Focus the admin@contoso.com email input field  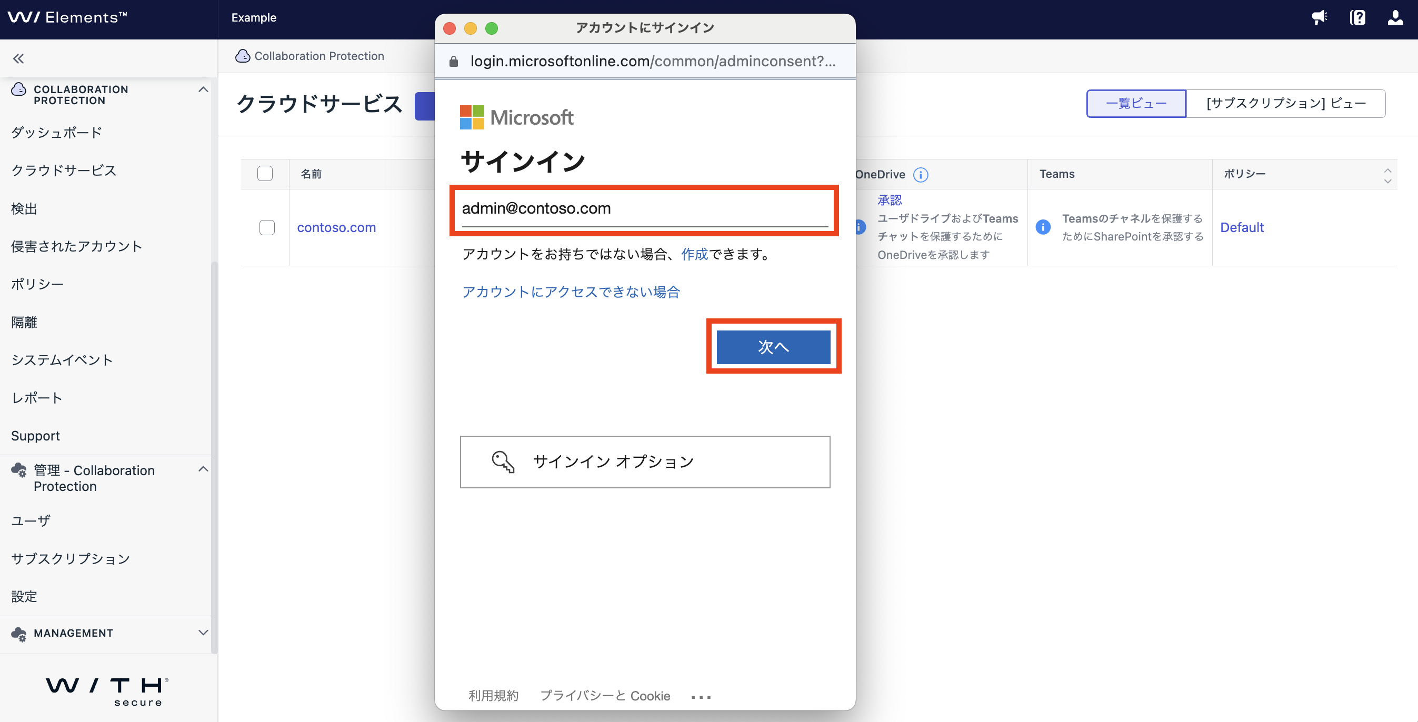pos(645,208)
